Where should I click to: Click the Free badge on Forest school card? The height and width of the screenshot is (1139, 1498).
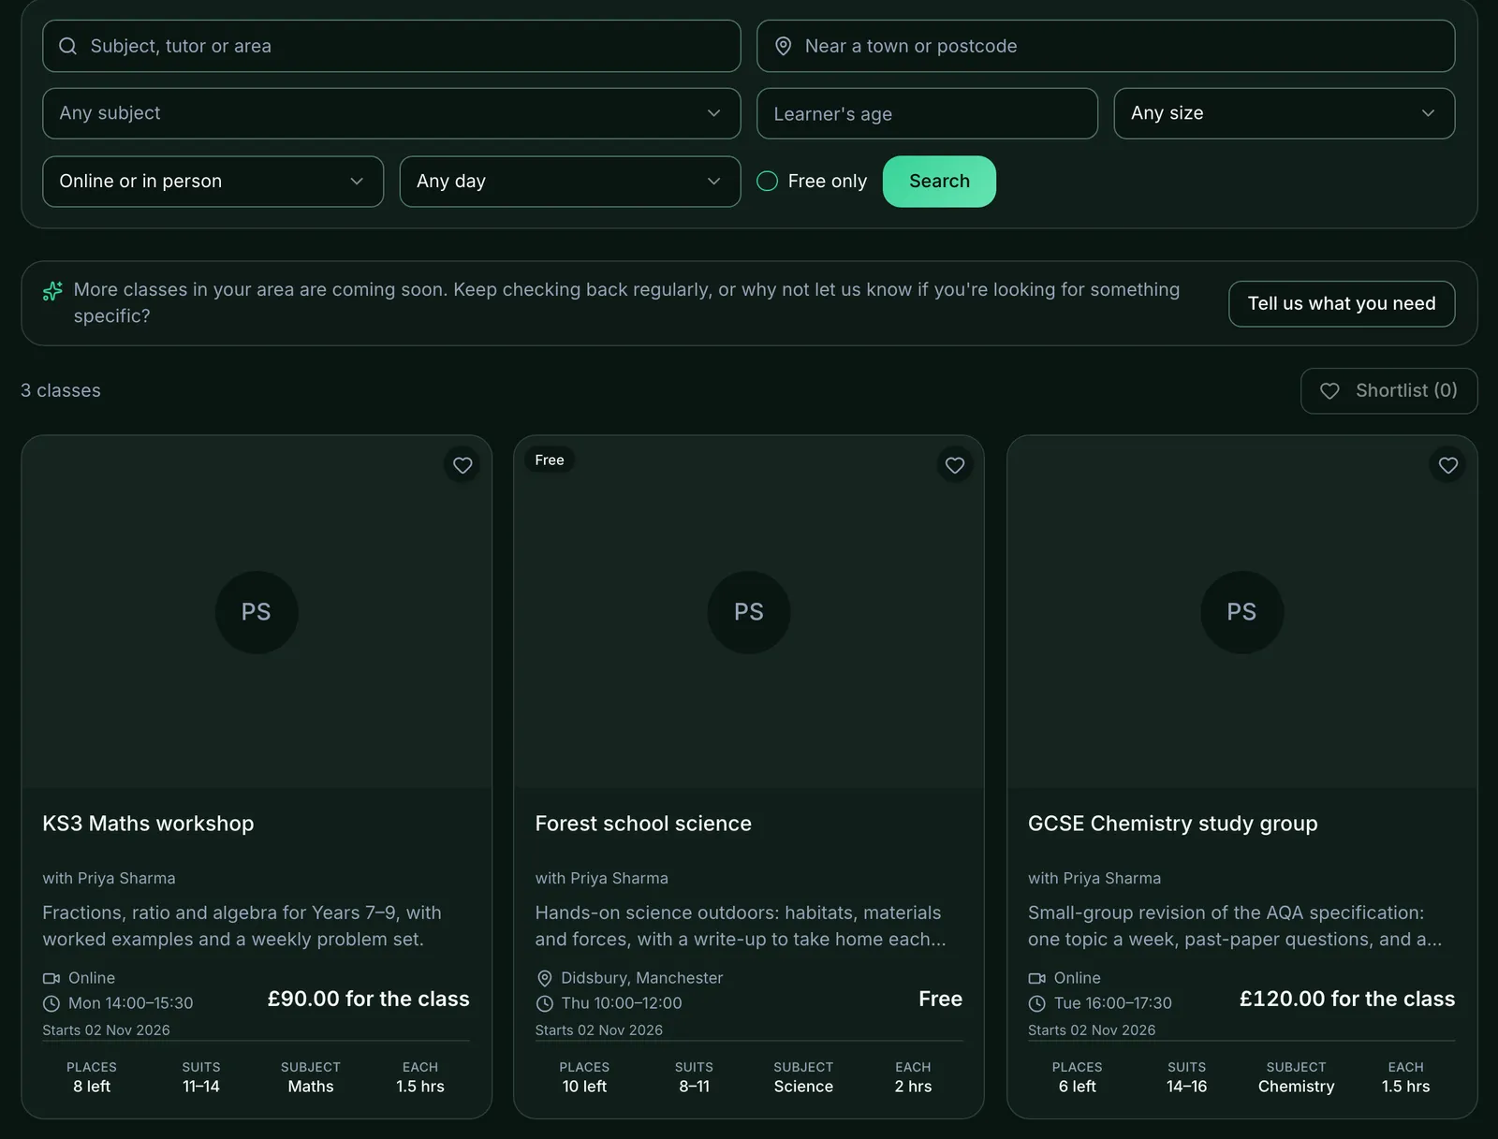pyautogui.click(x=550, y=460)
